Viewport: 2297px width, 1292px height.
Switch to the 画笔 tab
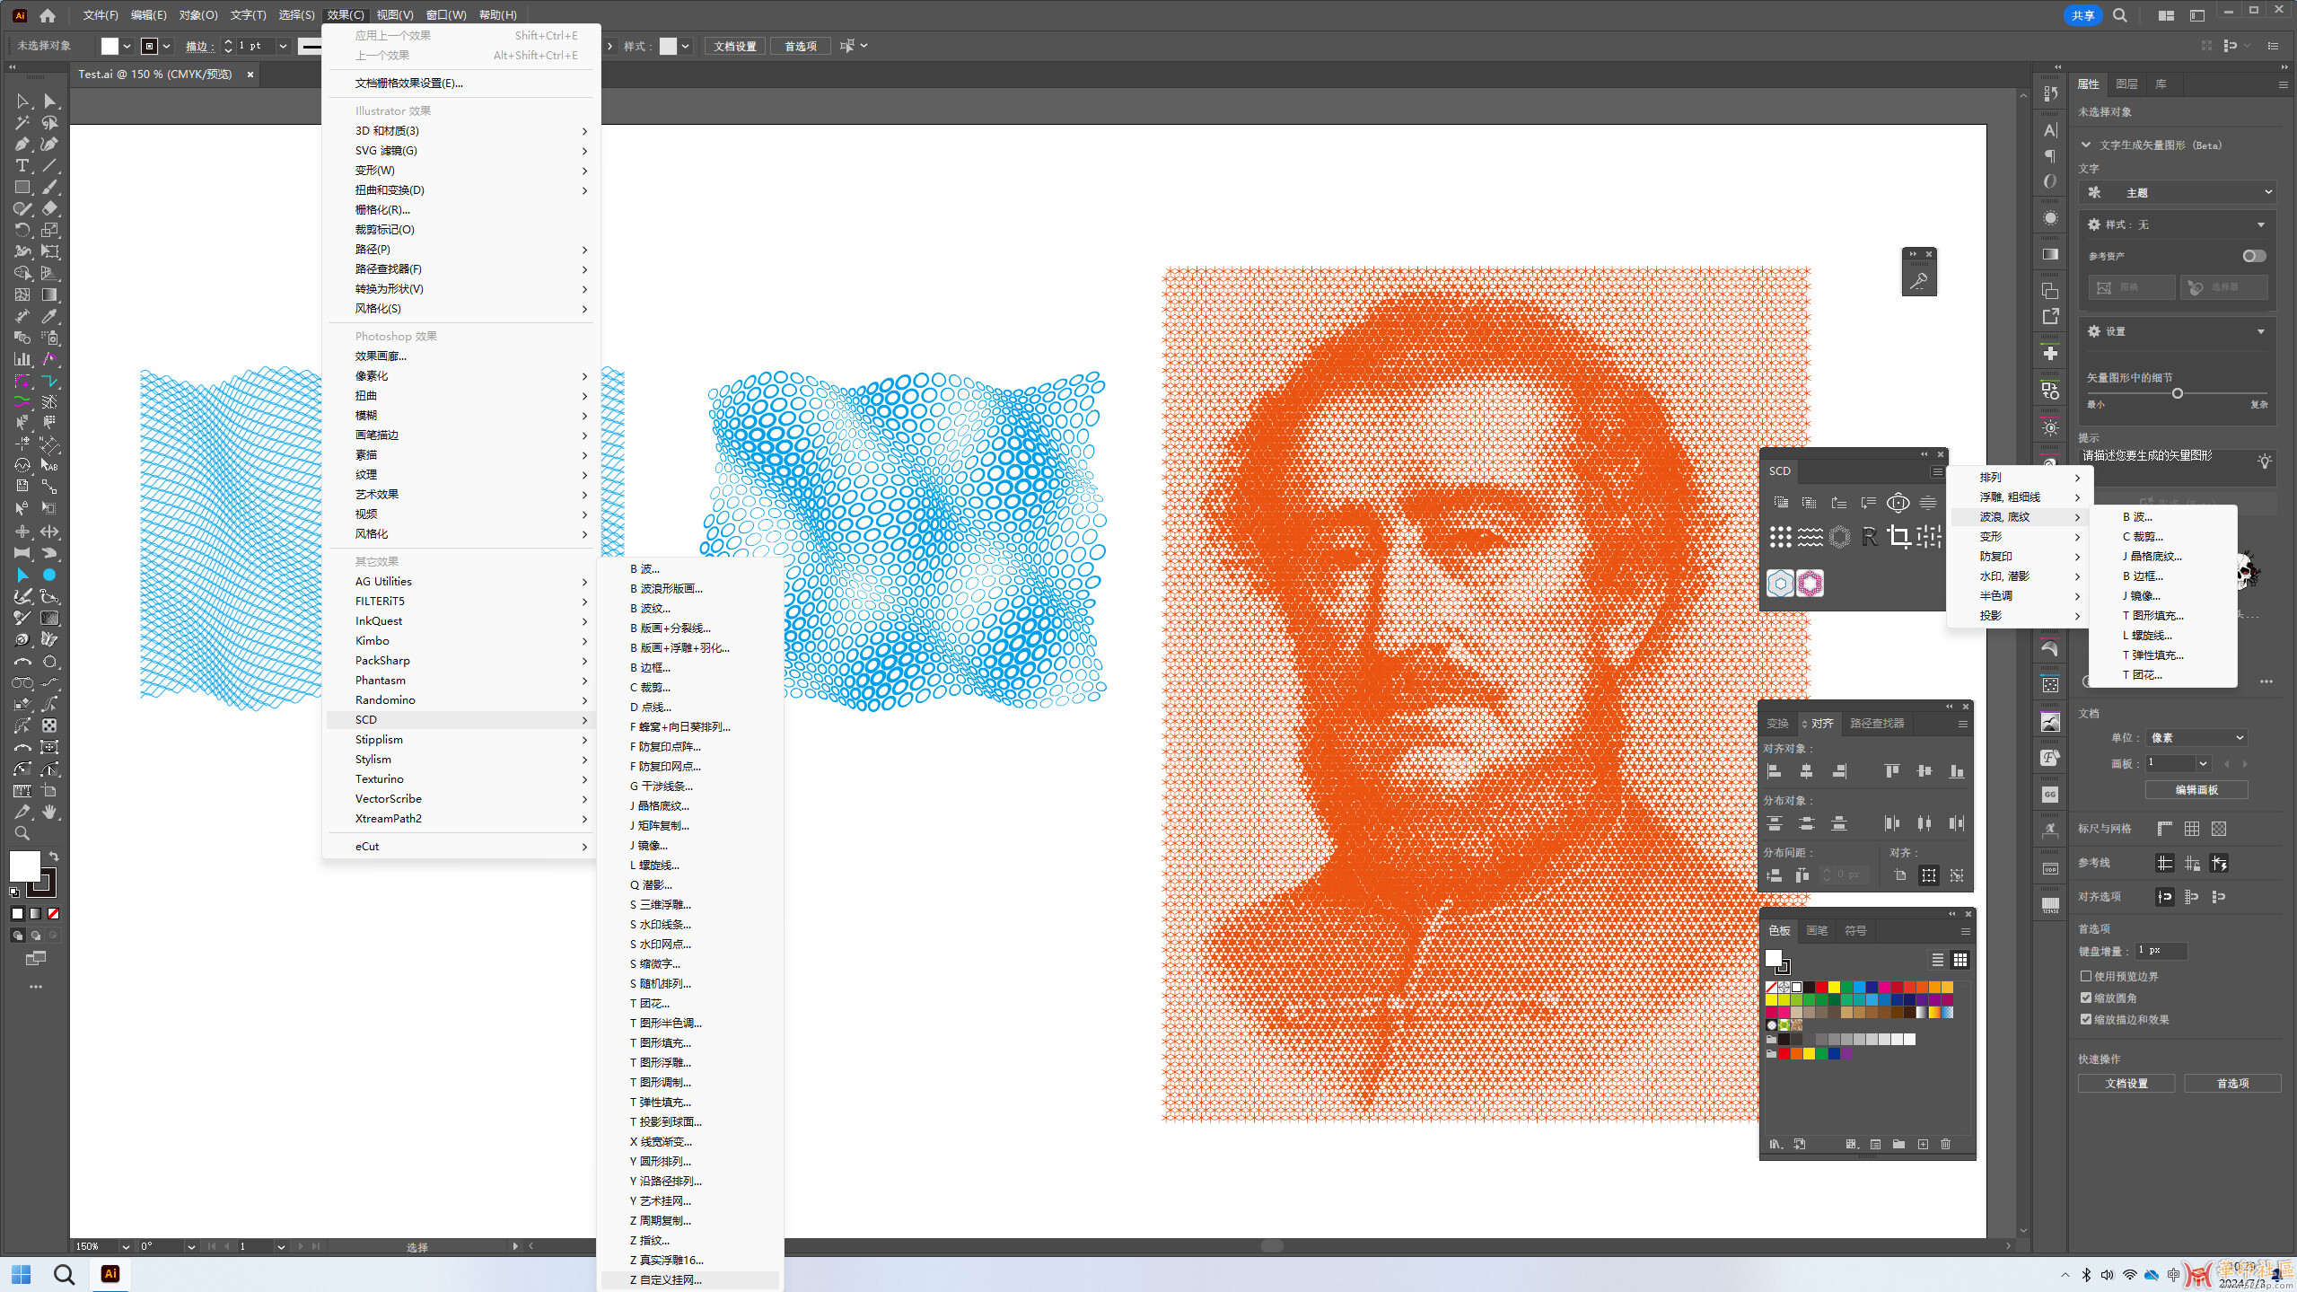pyautogui.click(x=1817, y=931)
